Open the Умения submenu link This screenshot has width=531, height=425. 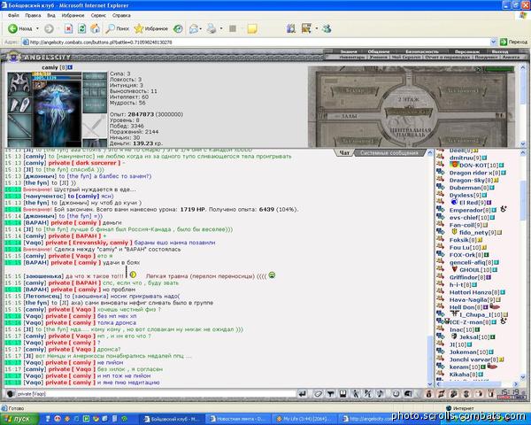click(378, 58)
